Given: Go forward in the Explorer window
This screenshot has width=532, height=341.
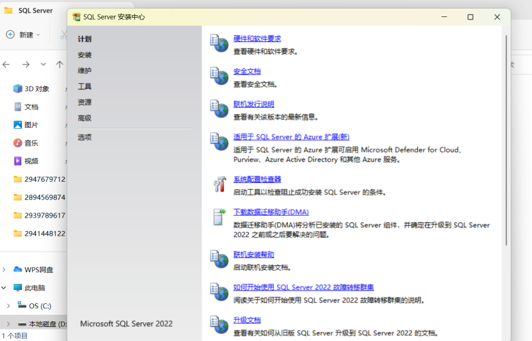Looking at the screenshot, I should tap(26, 64).
